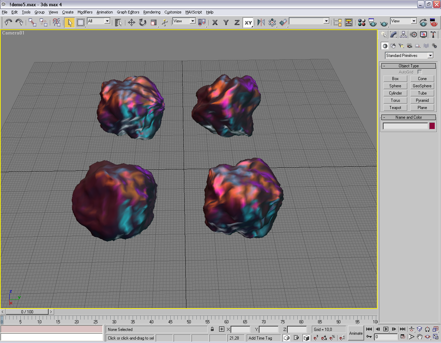The width and height of the screenshot is (441, 343).
Task: Open the Modifiers menu
Action: tap(85, 12)
